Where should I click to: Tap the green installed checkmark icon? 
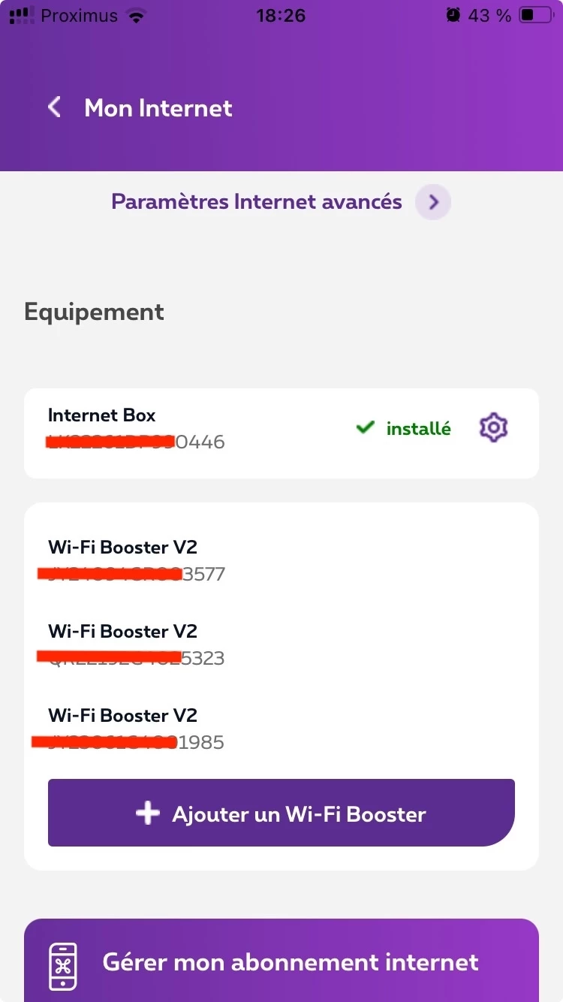coord(365,428)
